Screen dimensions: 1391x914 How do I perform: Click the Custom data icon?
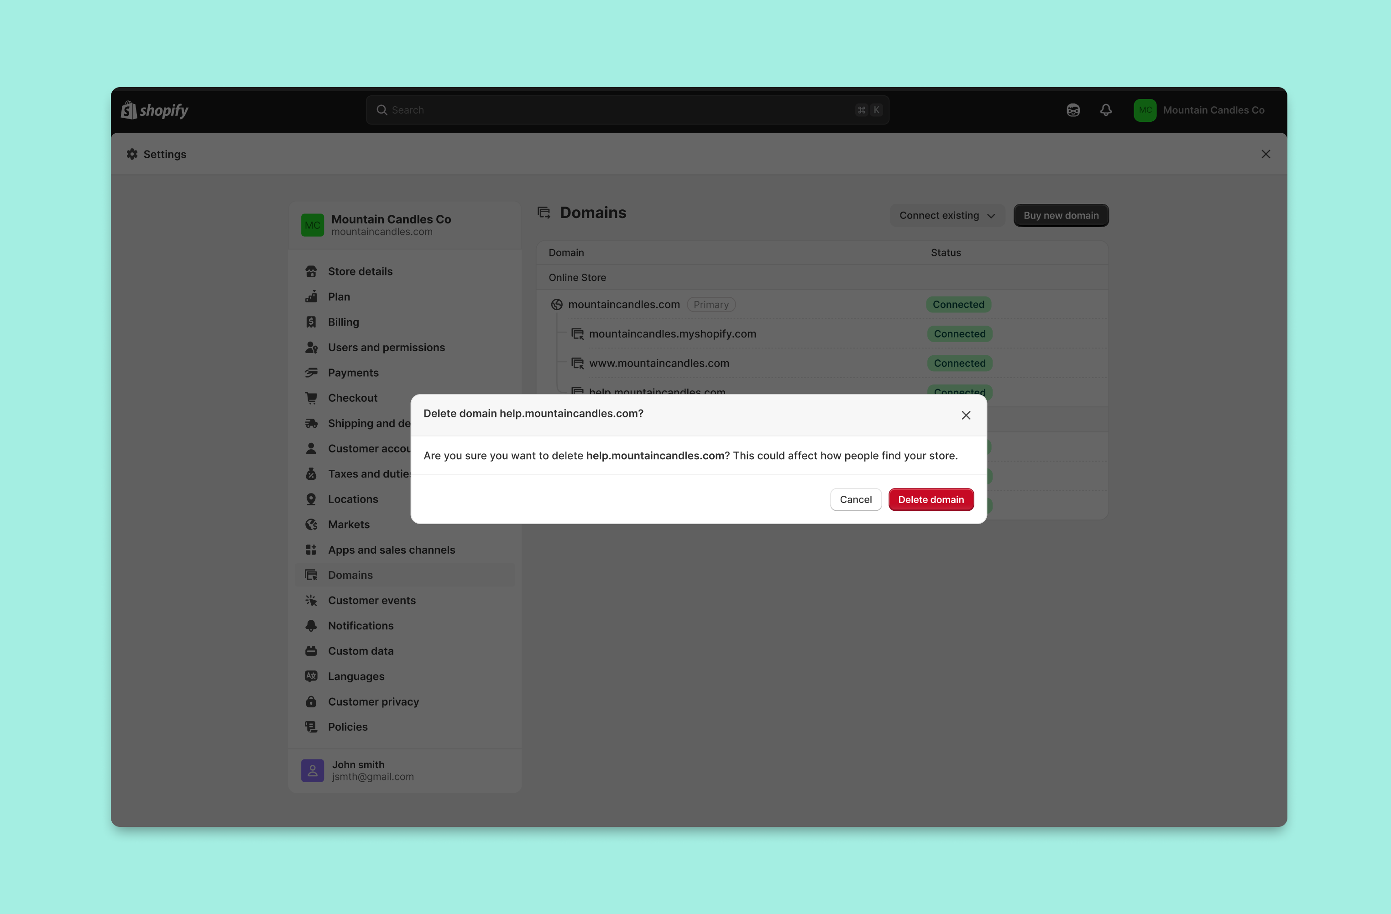tap(311, 650)
